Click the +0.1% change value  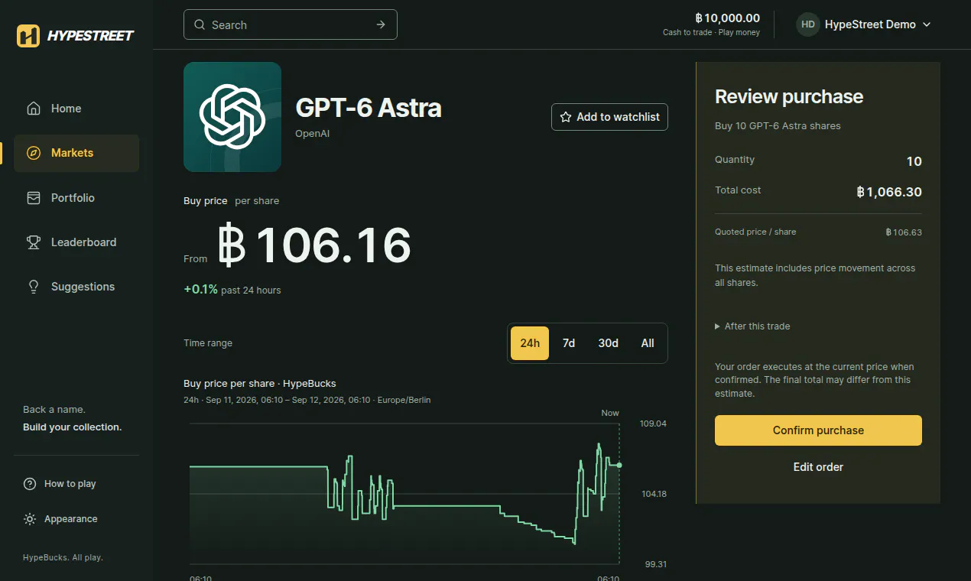point(200,290)
